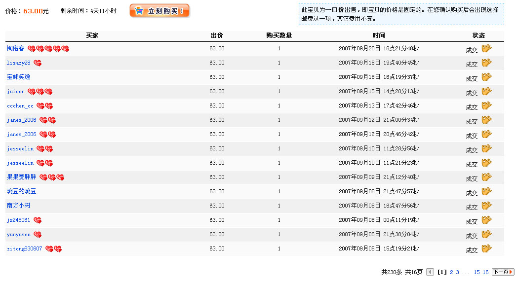Click deal handshake icon in yunyusen row
The width and height of the screenshot is (516, 282).
487,234
